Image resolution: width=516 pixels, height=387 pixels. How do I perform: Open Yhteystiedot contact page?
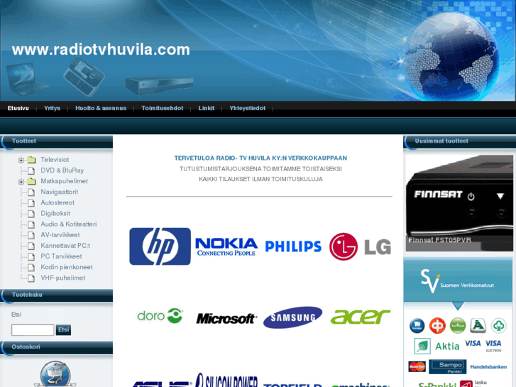click(248, 108)
